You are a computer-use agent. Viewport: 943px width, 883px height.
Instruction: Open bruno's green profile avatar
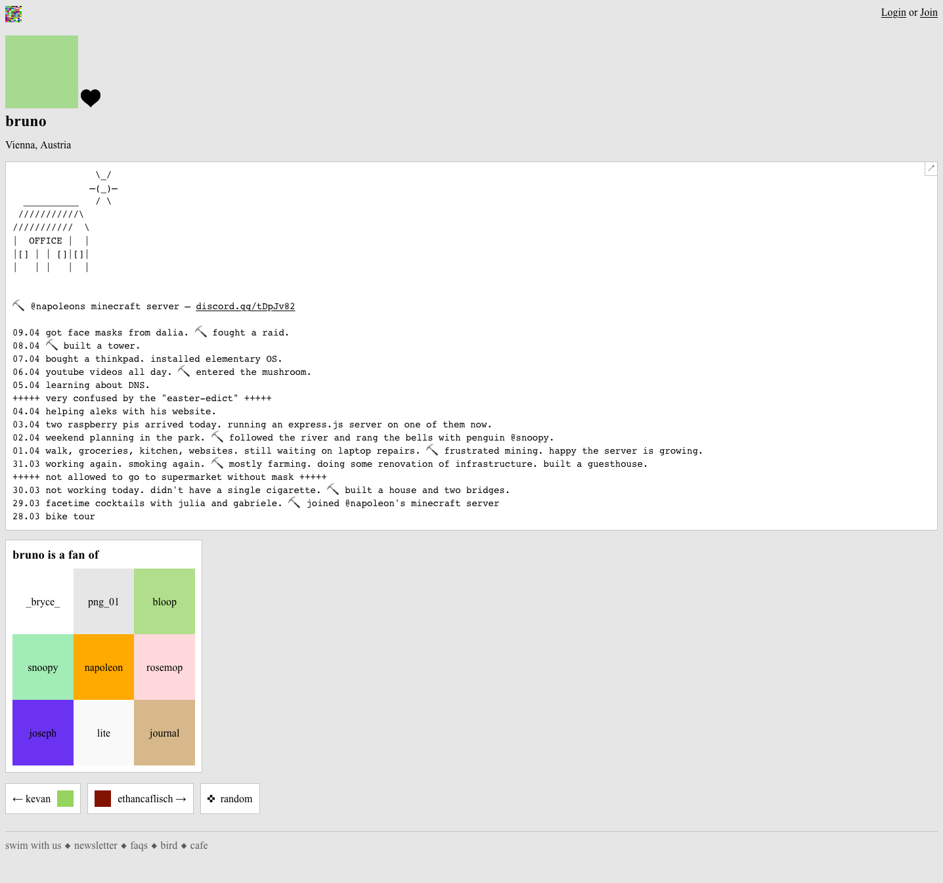(41, 72)
